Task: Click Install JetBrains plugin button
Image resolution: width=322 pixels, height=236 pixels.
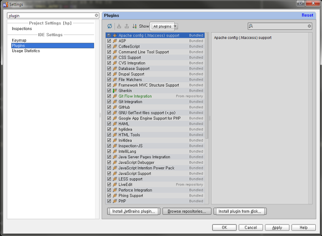Action: 134,212
